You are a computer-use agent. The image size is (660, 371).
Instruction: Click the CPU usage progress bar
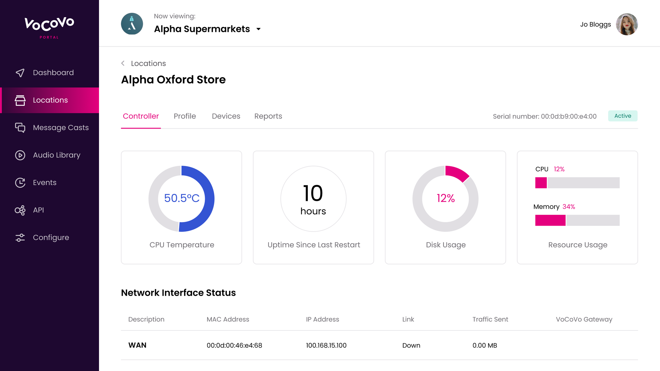[577, 183]
